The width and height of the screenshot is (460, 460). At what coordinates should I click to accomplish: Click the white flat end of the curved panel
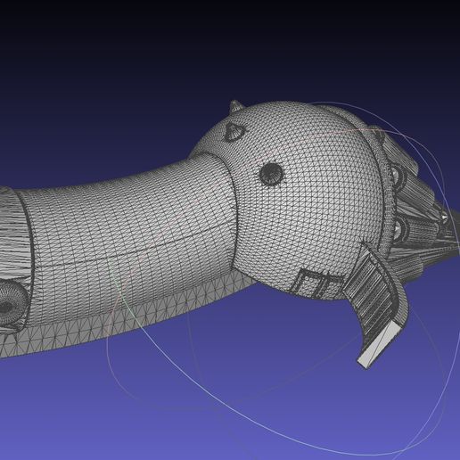[379, 344]
